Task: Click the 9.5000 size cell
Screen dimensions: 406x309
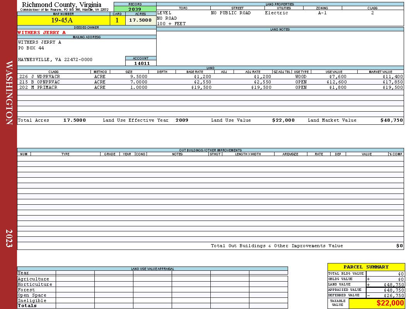Action: (x=139, y=77)
